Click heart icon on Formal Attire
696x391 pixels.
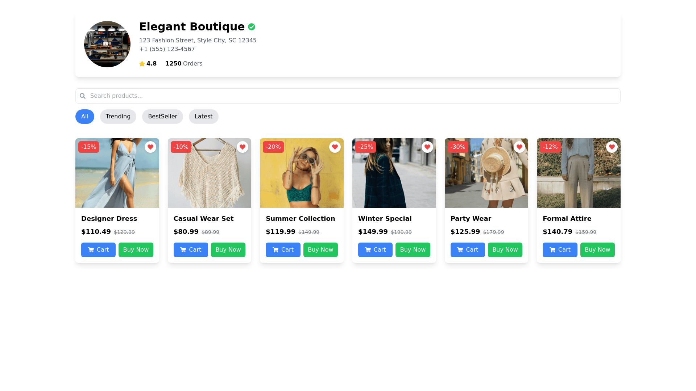[612, 147]
